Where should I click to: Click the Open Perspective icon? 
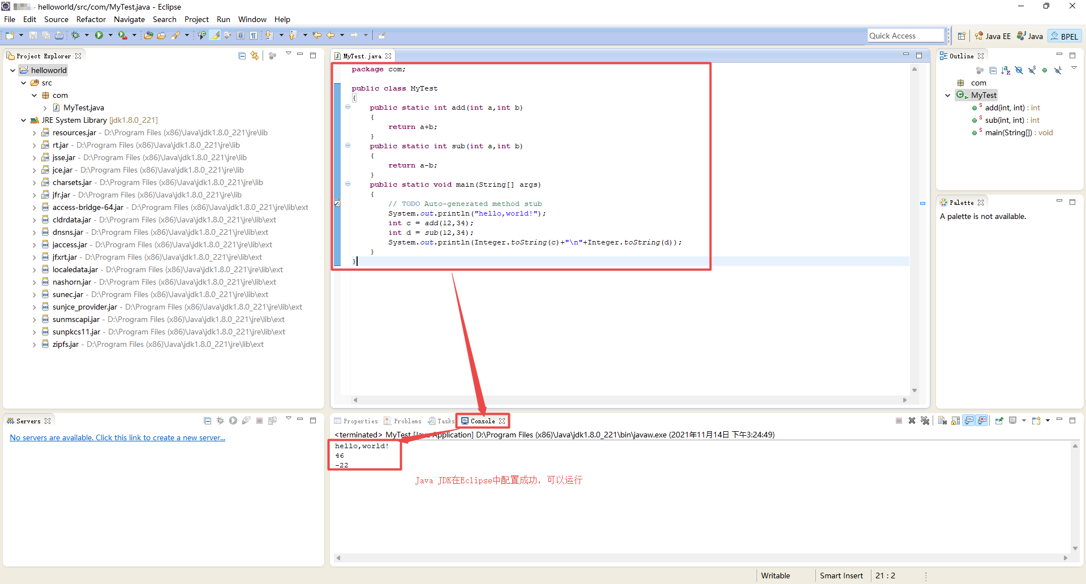[961, 36]
